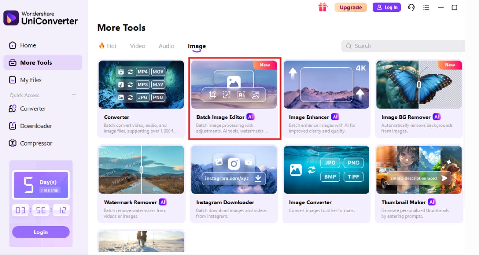The height and width of the screenshot is (255, 479).
Task: Click the UniConverter logo icon
Action: pos(11,18)
